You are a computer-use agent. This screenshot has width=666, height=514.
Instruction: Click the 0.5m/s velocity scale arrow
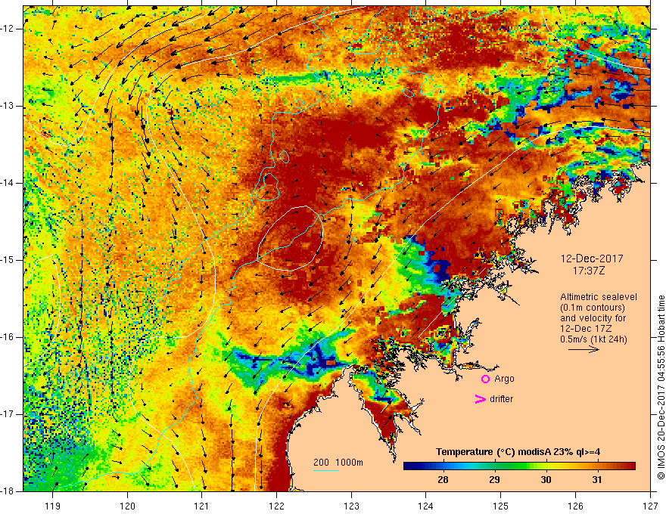point(584,350)
